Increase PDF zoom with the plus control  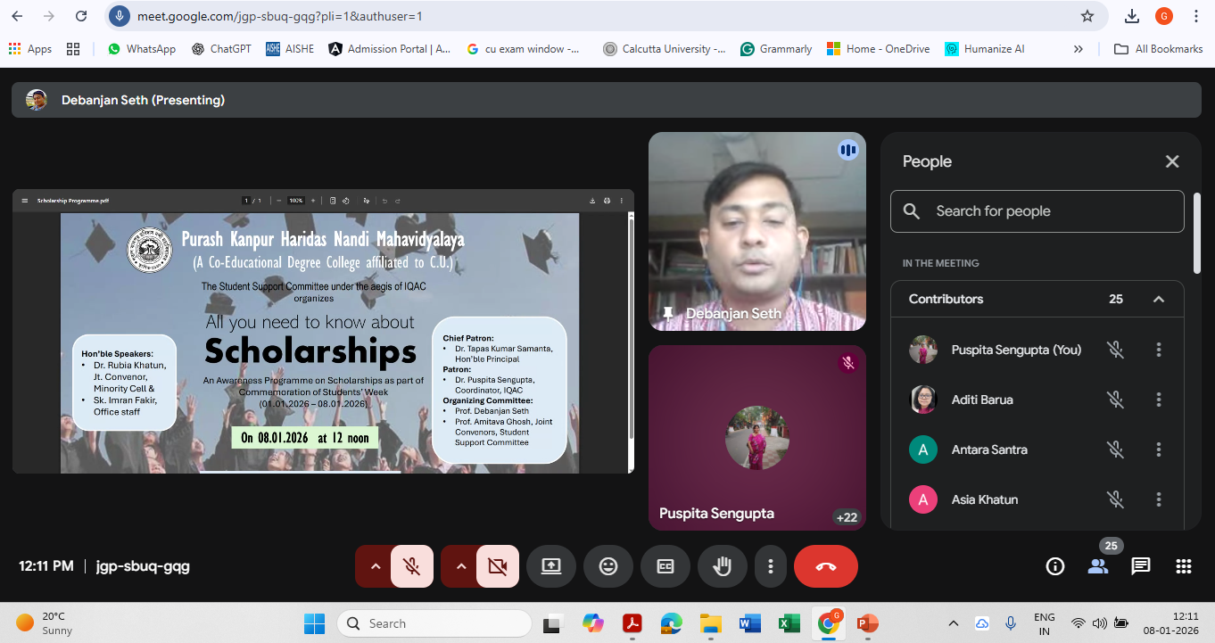point(313,200)
